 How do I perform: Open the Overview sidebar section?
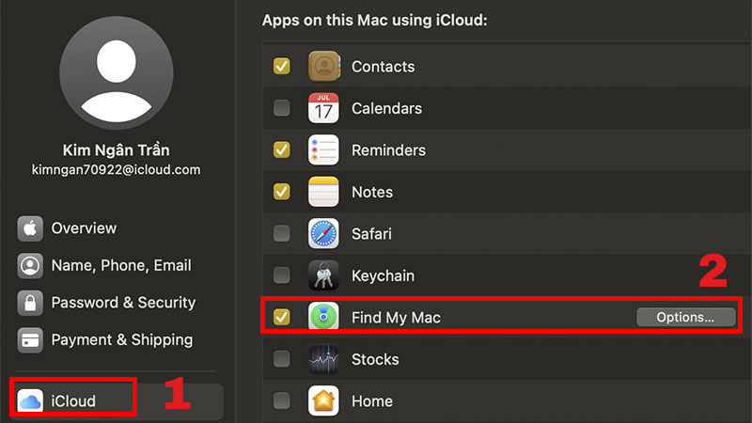tap(84, 228)
